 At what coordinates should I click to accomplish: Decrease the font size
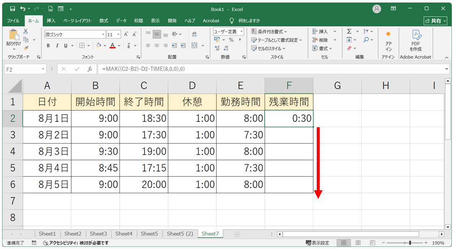pyautogui.click(x=134, y=34)
